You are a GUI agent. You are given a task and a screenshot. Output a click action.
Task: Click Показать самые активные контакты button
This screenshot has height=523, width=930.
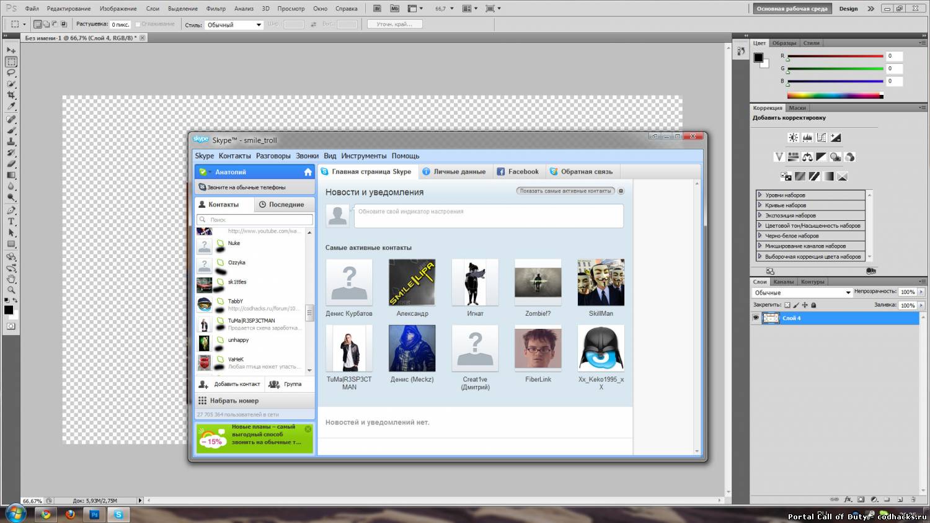[565, 191]
